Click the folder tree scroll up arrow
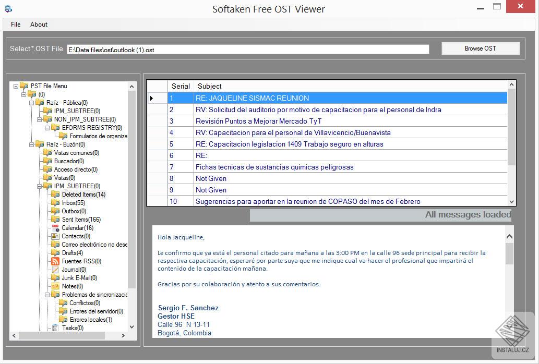This screenshot has width=539, height=364. [x=131, y=87]
